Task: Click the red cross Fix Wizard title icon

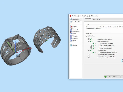Action: click(70, 16)
